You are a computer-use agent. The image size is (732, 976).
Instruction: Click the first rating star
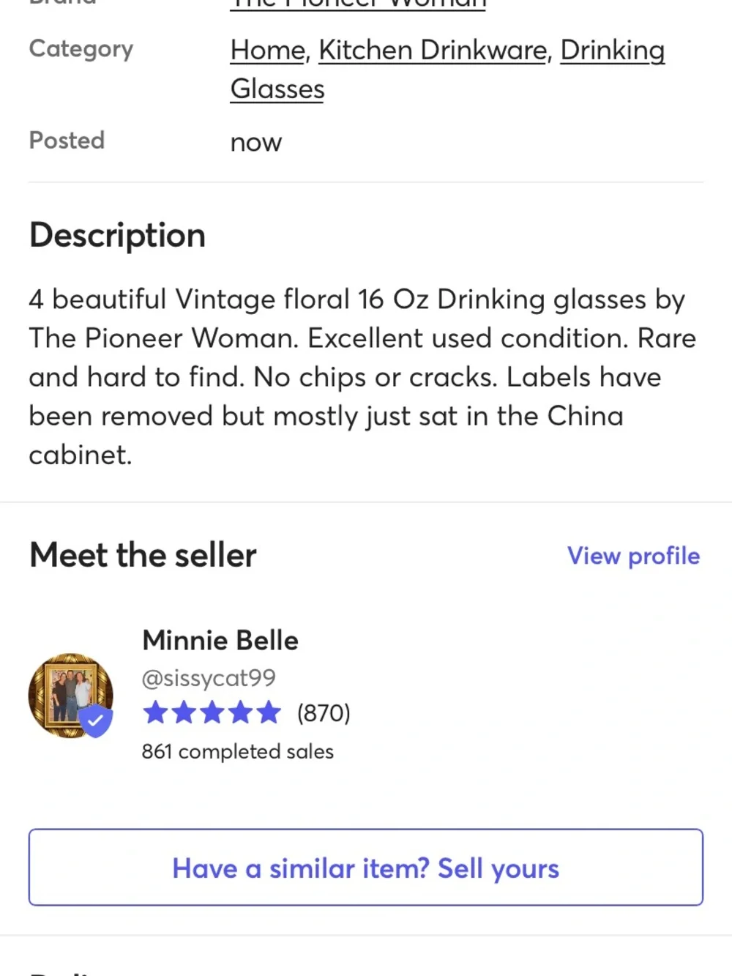pos(155,712)
